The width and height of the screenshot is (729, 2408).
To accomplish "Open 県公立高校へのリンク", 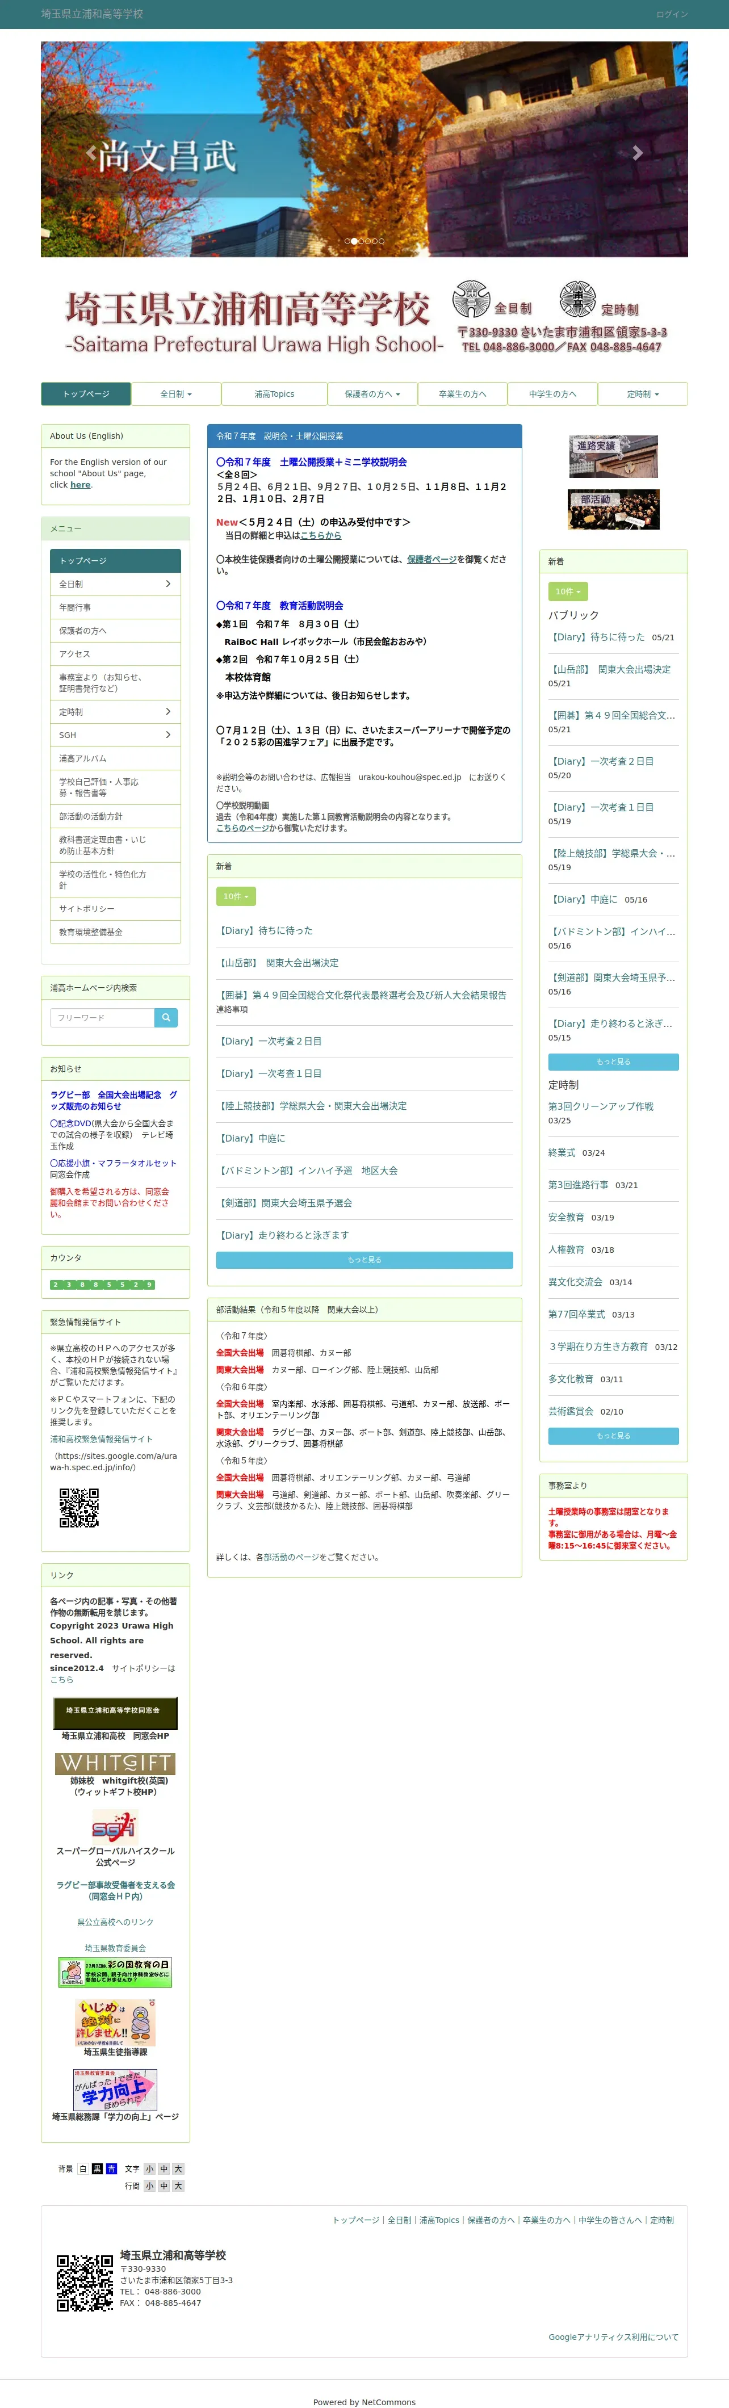I will tap(115, 1922).
